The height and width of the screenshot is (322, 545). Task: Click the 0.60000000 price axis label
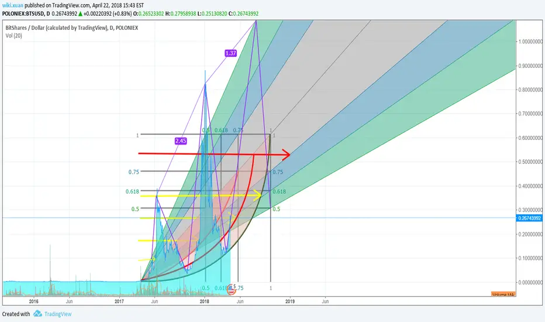pos(530,138)
